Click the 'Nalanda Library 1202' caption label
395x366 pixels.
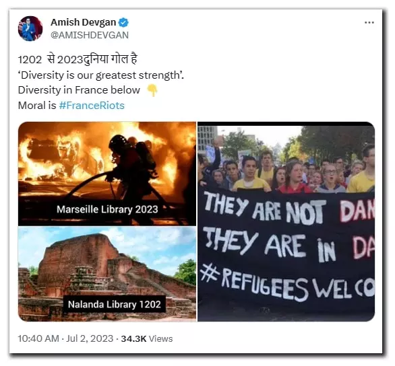(x=114, y=304)
